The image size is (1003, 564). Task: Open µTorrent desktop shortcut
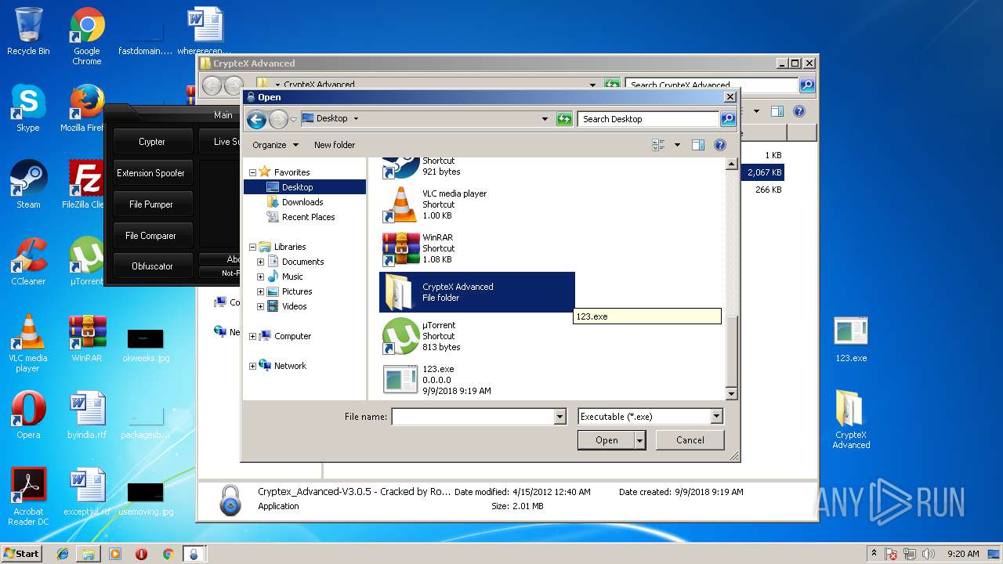(x=87, y=262)
